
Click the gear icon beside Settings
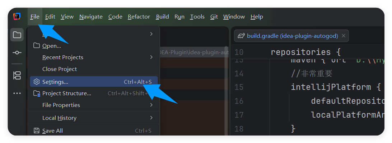tap(36, 82)
